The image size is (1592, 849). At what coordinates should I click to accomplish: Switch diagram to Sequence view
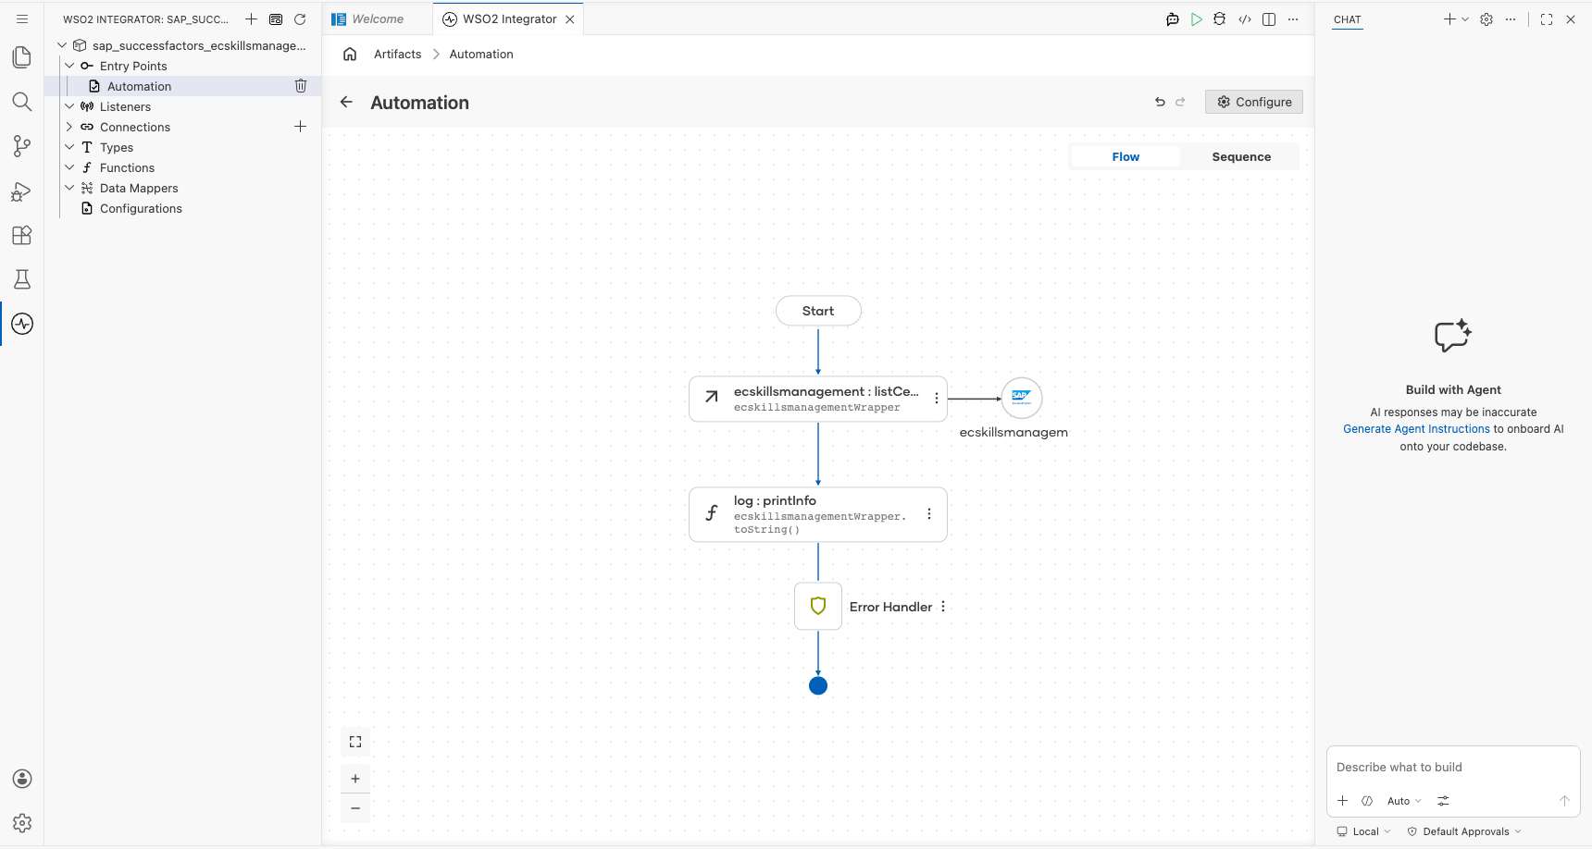[1241, 157]
